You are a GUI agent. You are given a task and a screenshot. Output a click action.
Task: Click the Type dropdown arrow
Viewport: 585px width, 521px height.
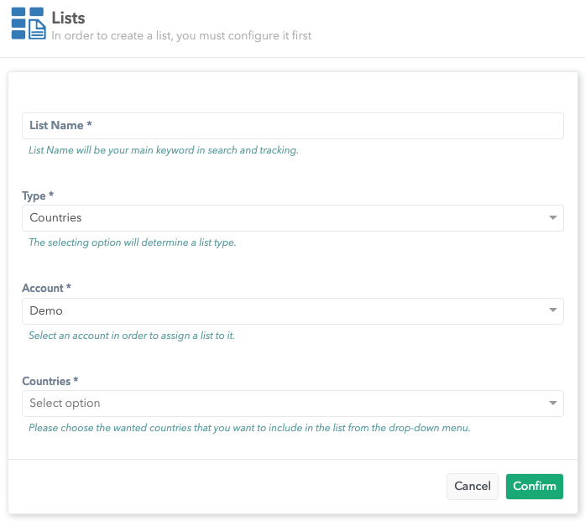pos(552,218)
